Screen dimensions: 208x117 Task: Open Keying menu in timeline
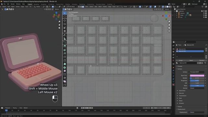(x=15, y=108)
